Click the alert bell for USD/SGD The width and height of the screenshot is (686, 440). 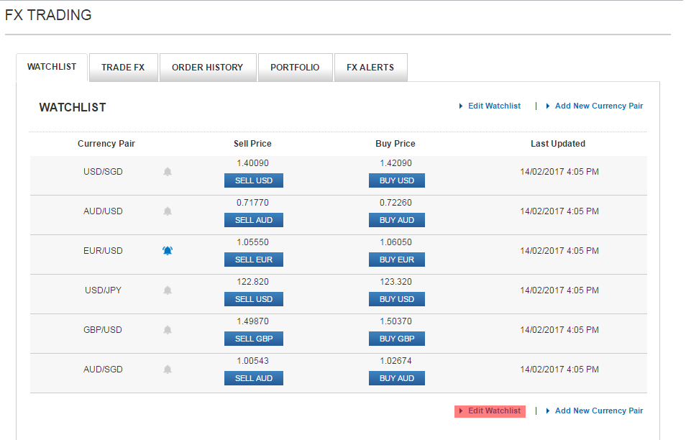pyautogui.click(x=168, y=172)
